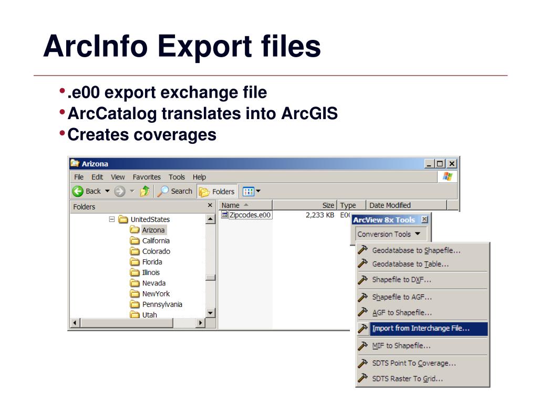The width and height of the screenshot is (538, 403).
Task: Open the Favorites menu
Action: pyautogui.click(x=147, y=177)
